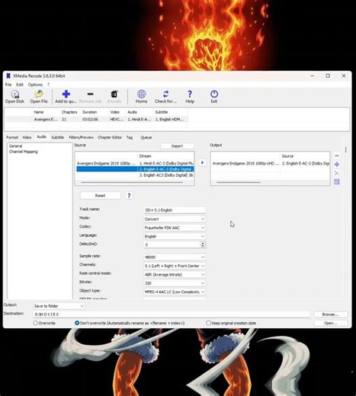Remove output track with minus icon

pyautogui.click(x=337, y=156)
